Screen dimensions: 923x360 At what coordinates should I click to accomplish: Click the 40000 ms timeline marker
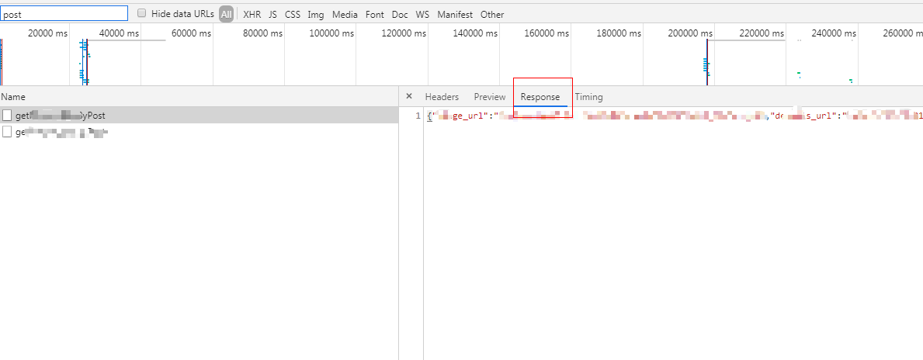pos(120,33)
